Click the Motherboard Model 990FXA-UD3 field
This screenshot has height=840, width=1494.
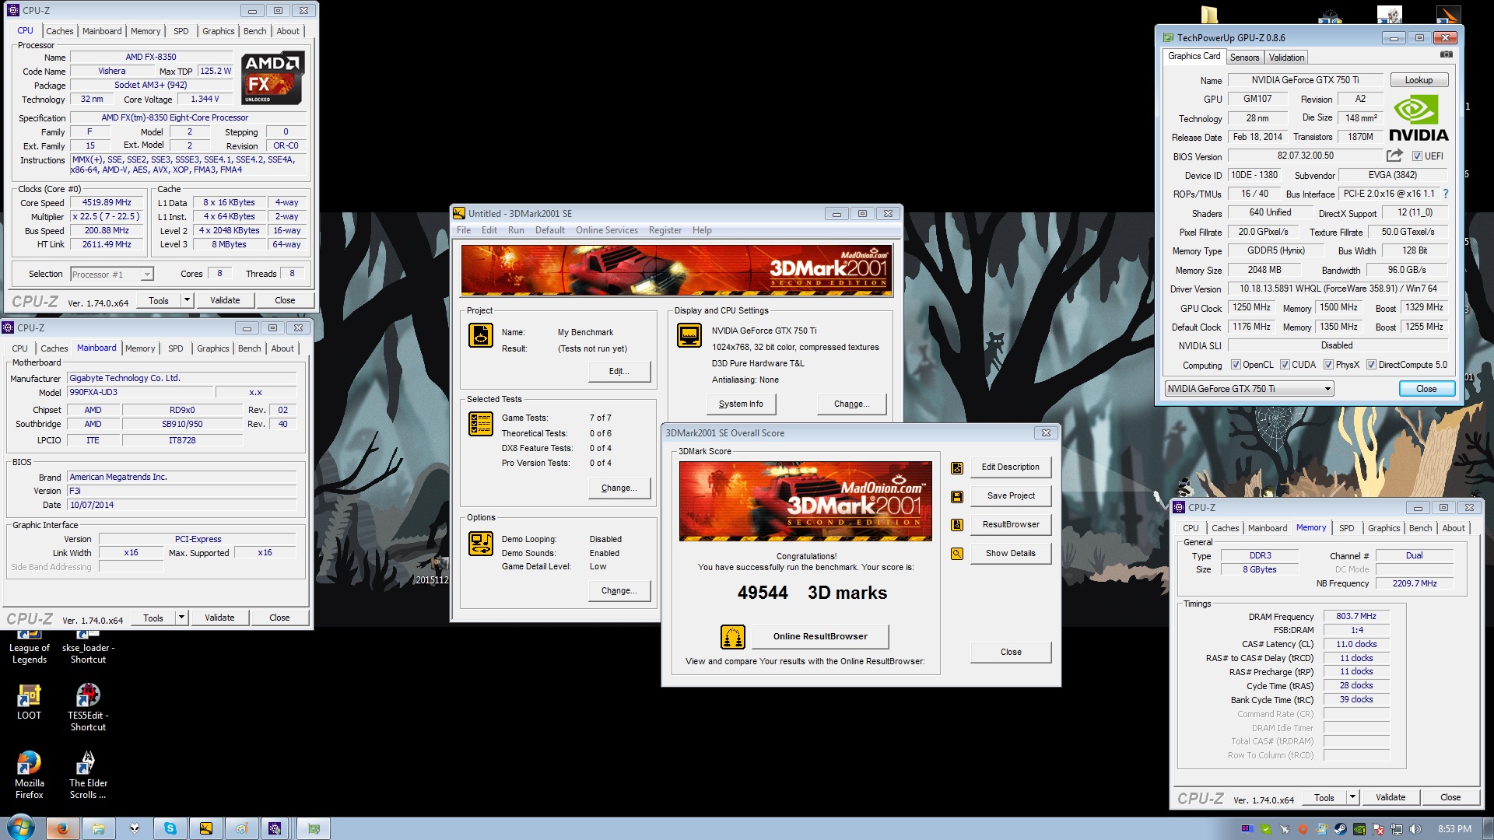(140, 393)
